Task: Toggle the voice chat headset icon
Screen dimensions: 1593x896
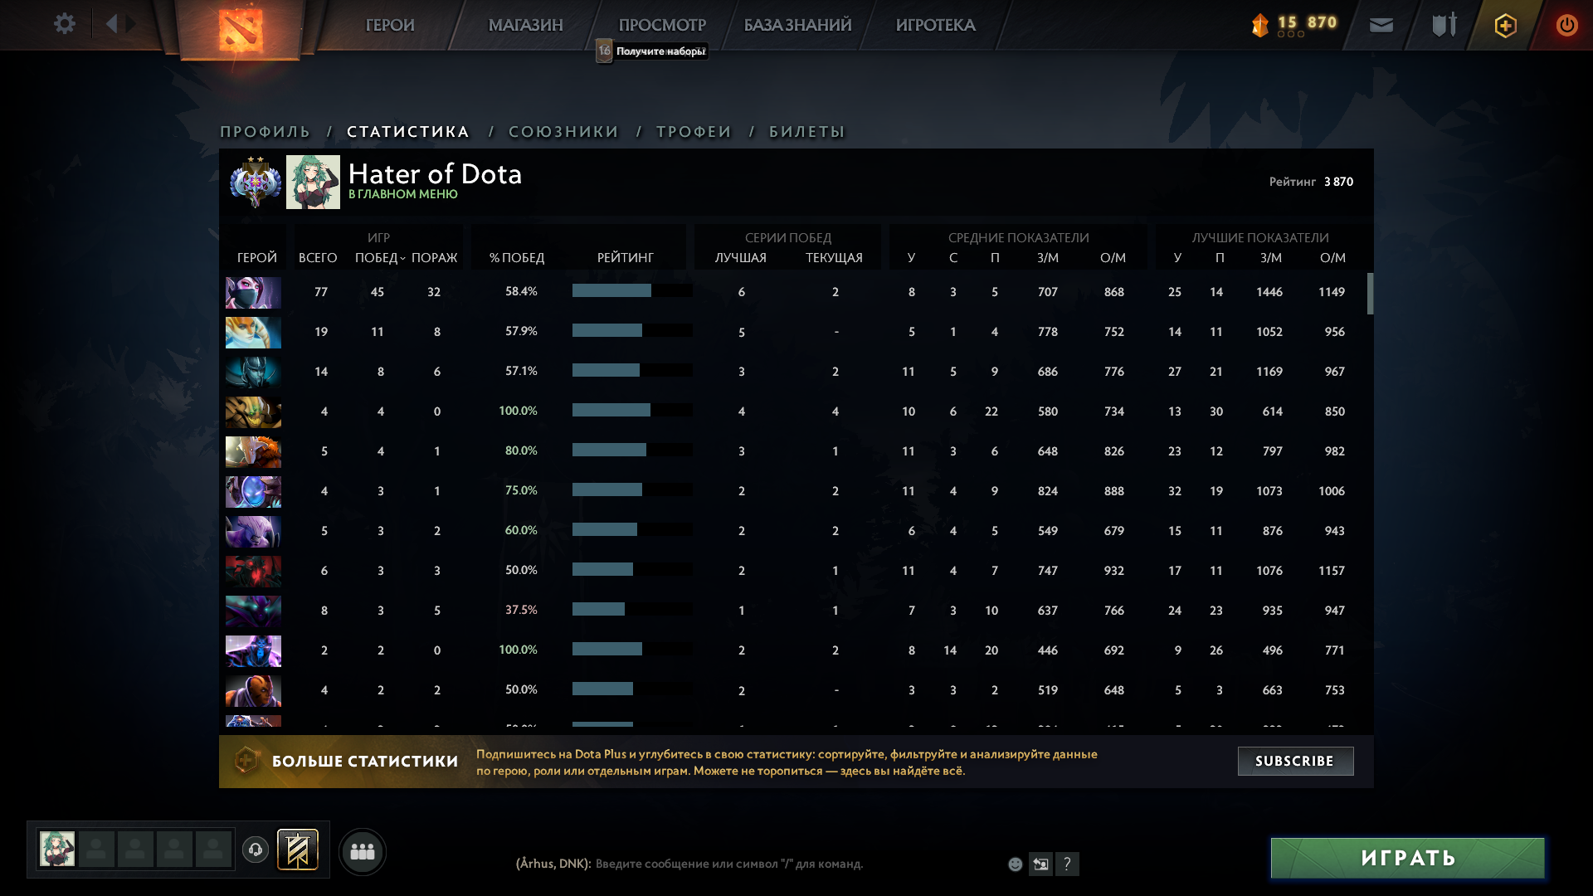Action: pyautogui.click(x=256, y=850)
